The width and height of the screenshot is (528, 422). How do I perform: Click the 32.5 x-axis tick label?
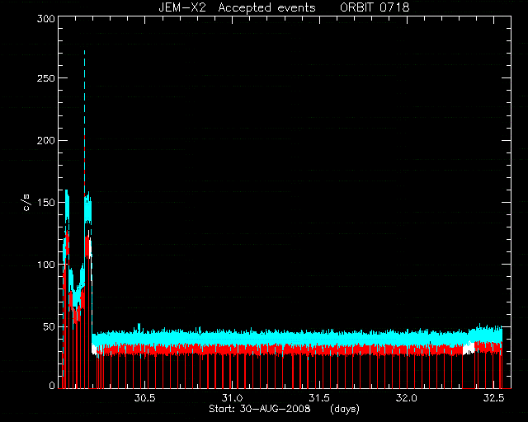(x=493, y=398)
